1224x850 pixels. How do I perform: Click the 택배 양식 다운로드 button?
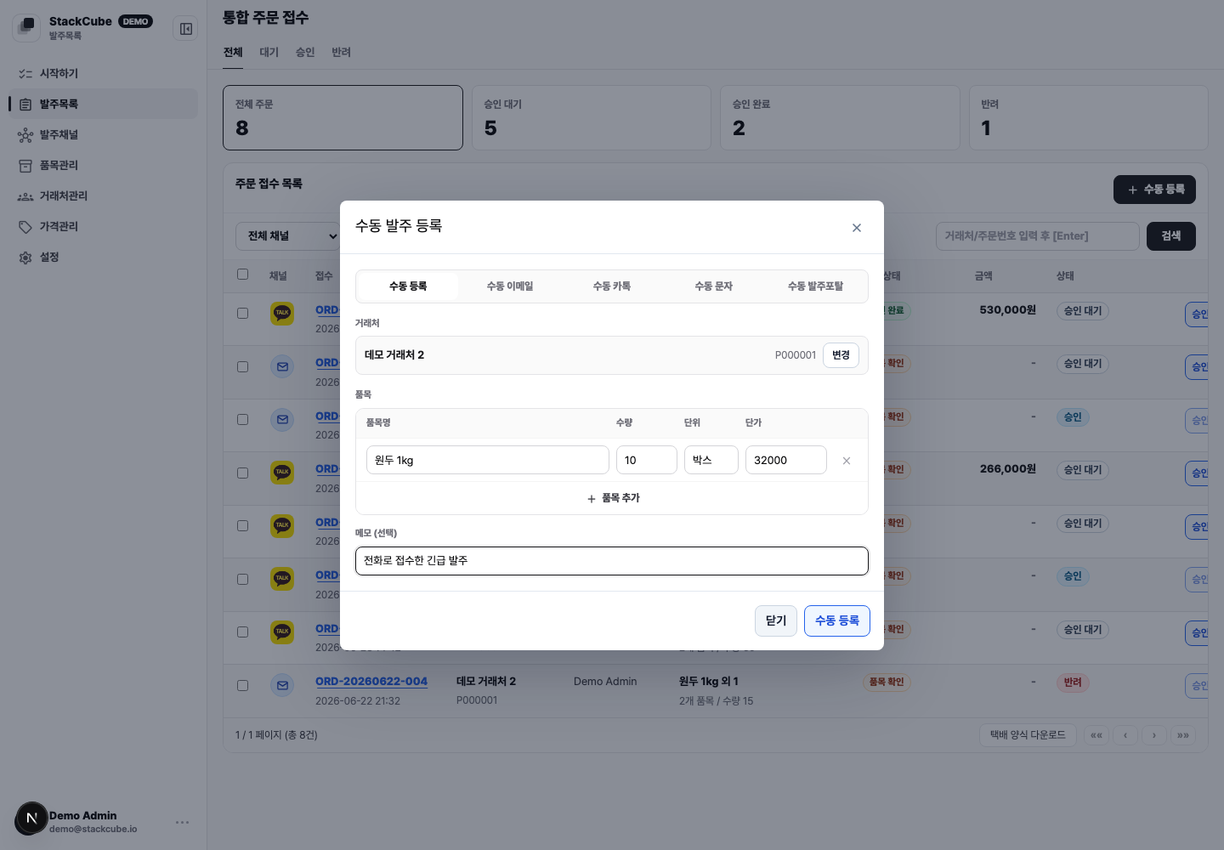[1028, 735]
